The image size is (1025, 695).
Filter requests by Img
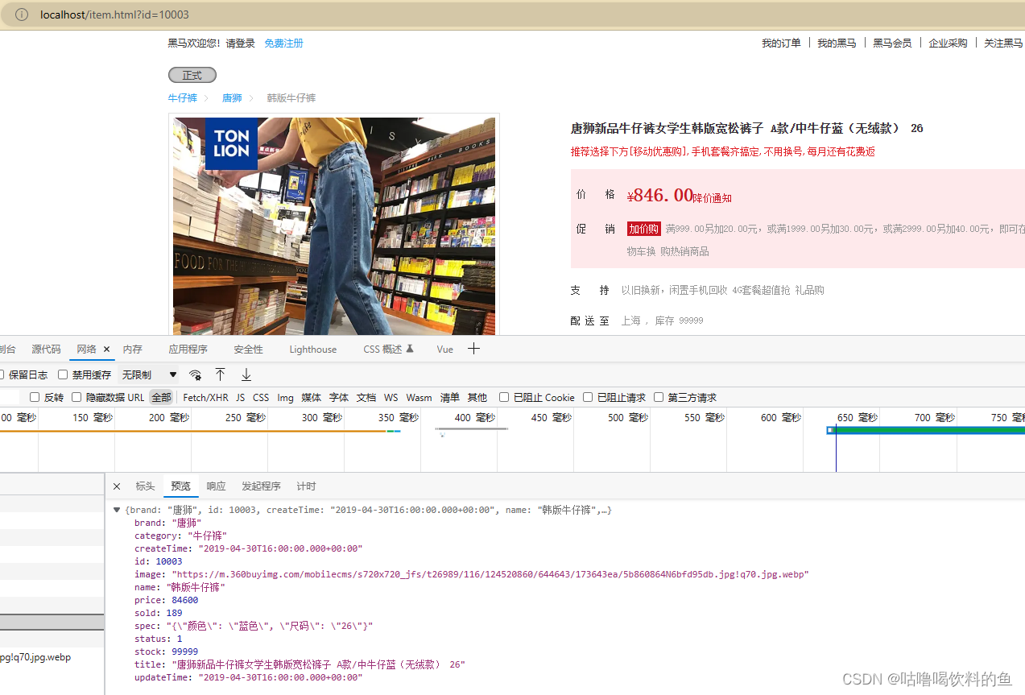[x=286, y=397]
